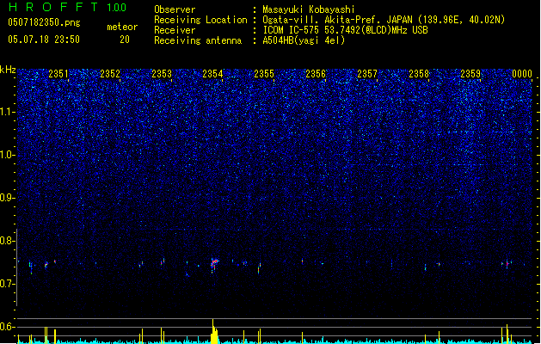Click the 2353 time marker

(x=162, y=74)
